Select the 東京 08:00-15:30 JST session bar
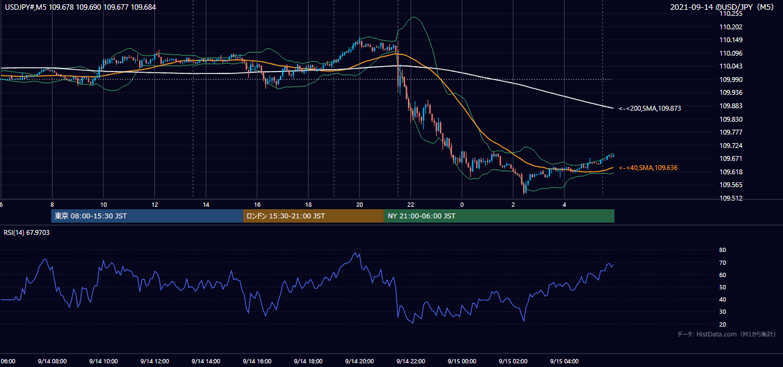The height and width of the screenshot is (367, 783). [x=148, y=216]
